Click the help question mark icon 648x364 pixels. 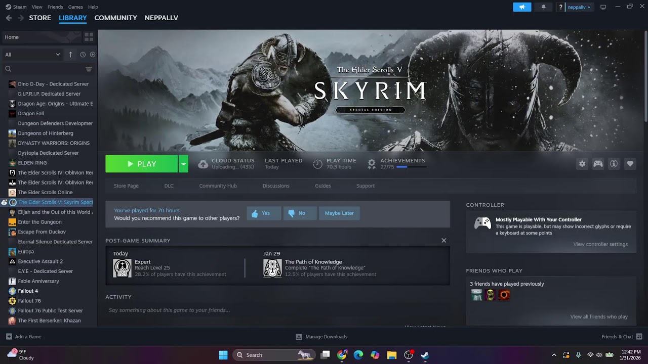coord(560,7)
